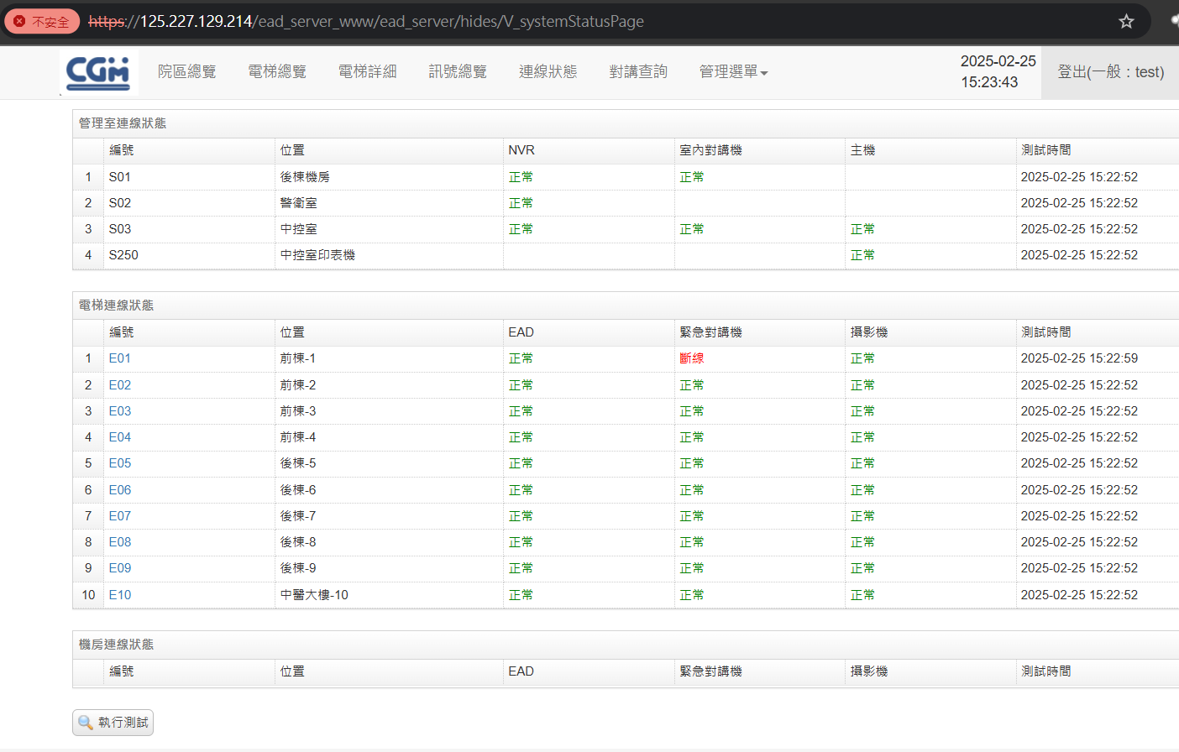Click 管理室連線狀態 section title
Image resolution: width=1179 pixels, height=752 pixels.
pos(123,123)
